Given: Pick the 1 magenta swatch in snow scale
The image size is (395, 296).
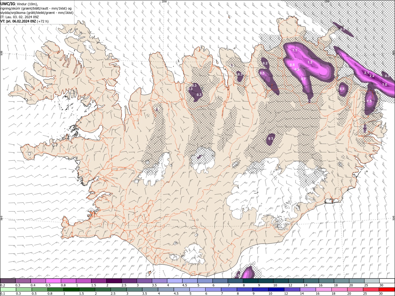Looking at the screenshot, I should [83, 281].
